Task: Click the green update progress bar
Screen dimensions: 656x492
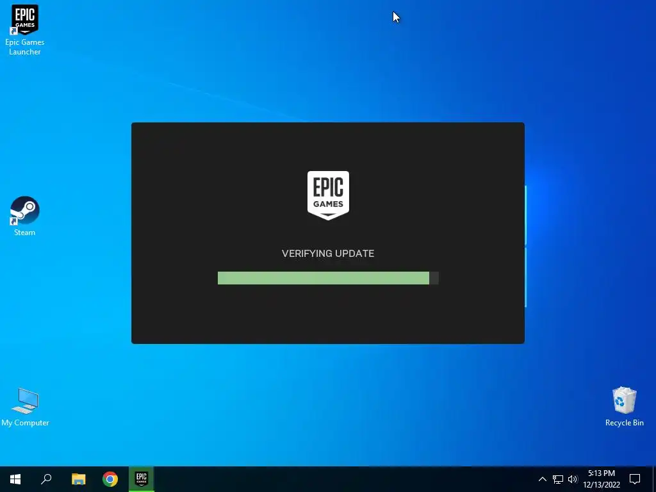Action: point(328,278)
